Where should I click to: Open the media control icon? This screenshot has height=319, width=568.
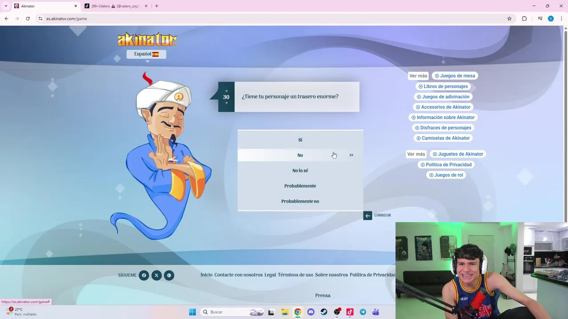coord(540,19)
